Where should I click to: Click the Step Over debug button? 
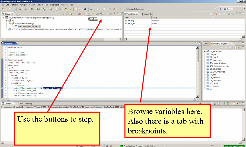pos(93,14)
